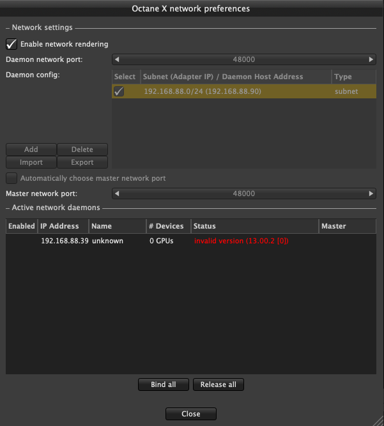The image size is (384, 426).
Task: Click the invalid version (13.00.2 [0]) status
Action: (x=242, y=241)
